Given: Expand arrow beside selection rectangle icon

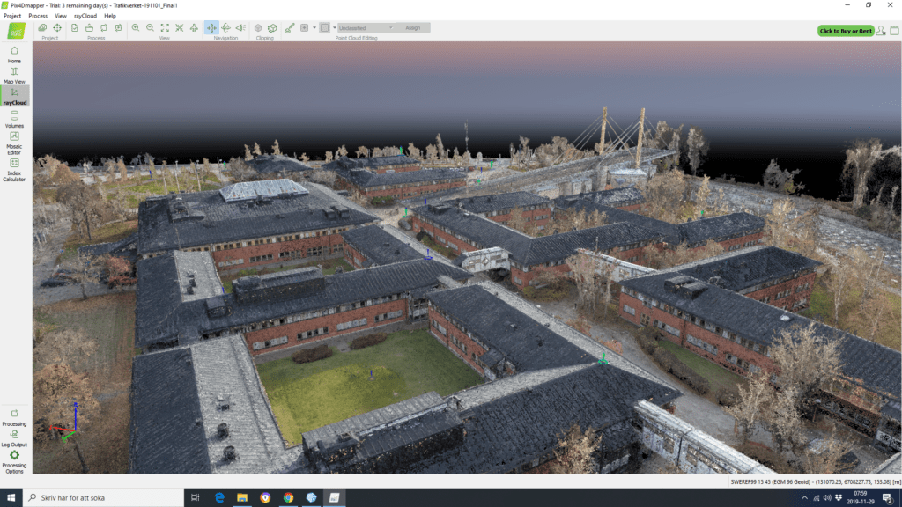Looking at the screenshot, I should pyautogui.click(x=334, y=27).
